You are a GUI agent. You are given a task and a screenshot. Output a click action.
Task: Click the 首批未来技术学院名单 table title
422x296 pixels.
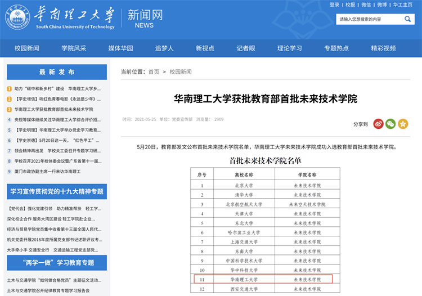click(x=265, y=160)
